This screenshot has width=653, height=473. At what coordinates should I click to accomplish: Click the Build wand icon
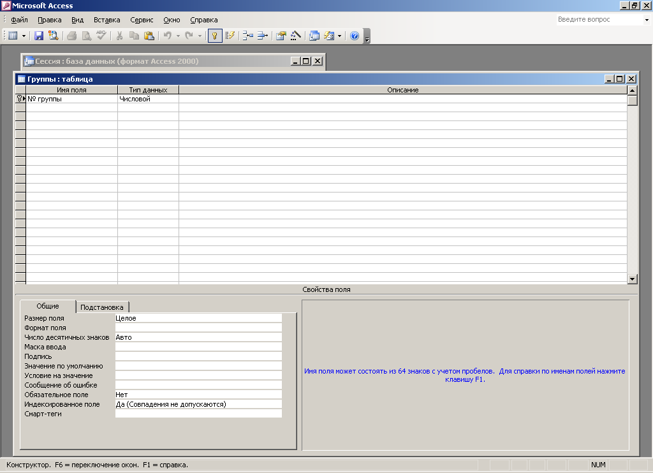(x=296, y=36)
